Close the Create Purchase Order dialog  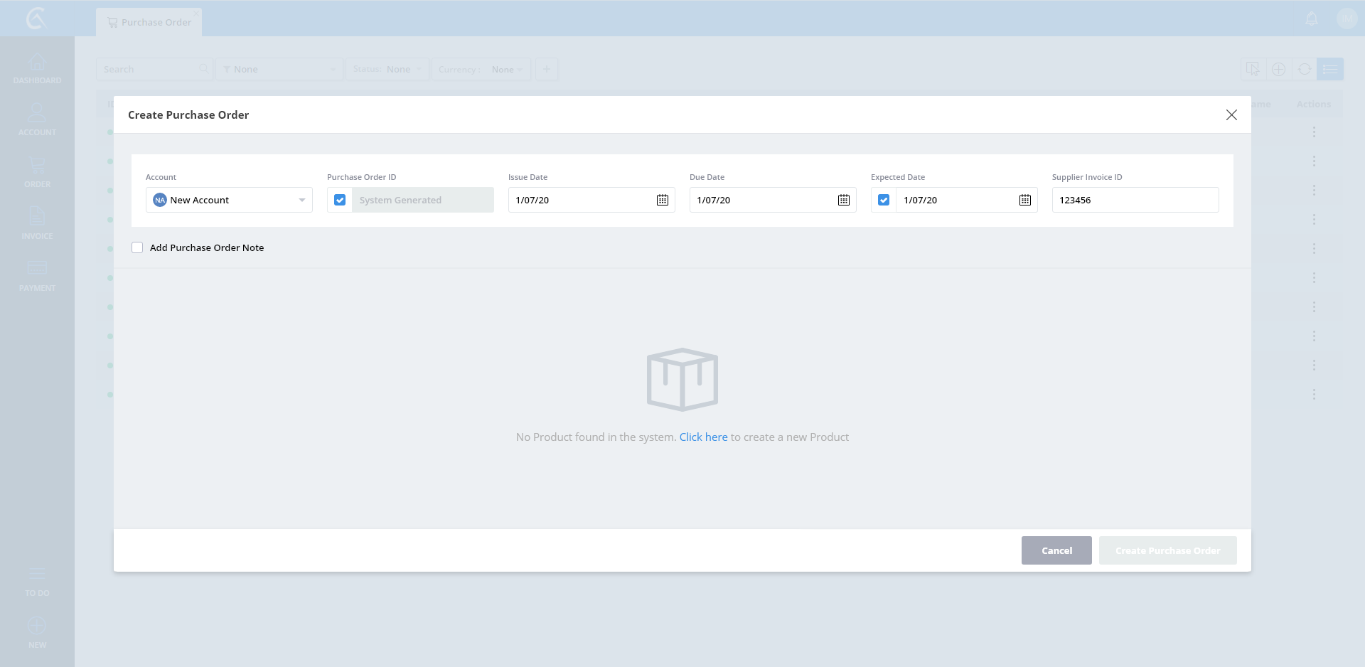1231,115
